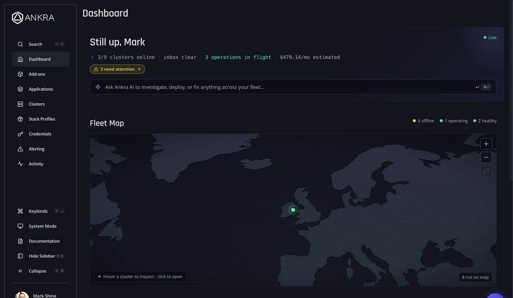Click '3/9 clusters online' text
Viewport: 513px width, 298px height.
[x=126, y=57]
